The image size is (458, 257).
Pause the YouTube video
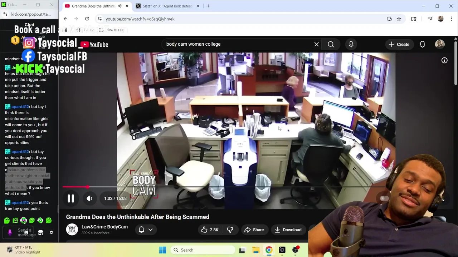71,198
